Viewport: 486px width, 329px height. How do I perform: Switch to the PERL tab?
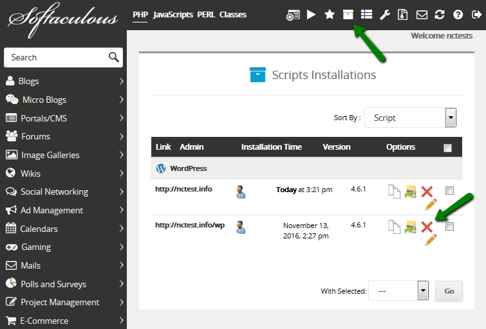point(206,14)
